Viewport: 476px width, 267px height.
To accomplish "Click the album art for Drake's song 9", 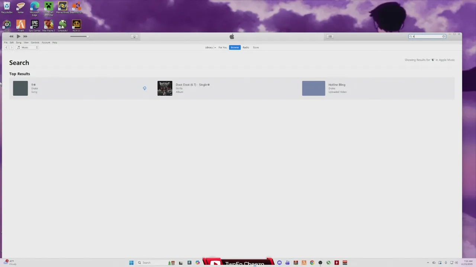I will pos(20,88).
